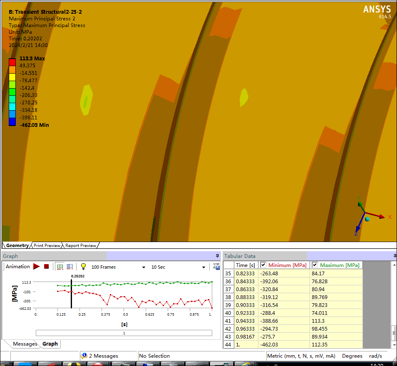Click the blue legend color band
The image size is (397, 366).
tap(12, 122)
